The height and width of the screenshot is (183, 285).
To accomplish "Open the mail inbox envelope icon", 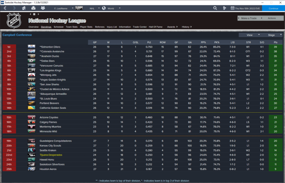I will [33, 8].
